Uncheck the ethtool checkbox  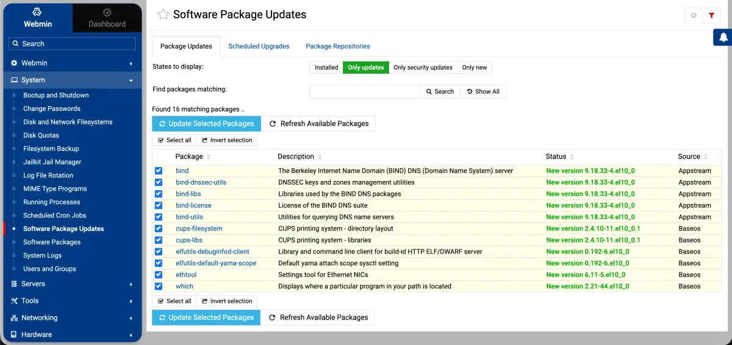click(159, 275)
